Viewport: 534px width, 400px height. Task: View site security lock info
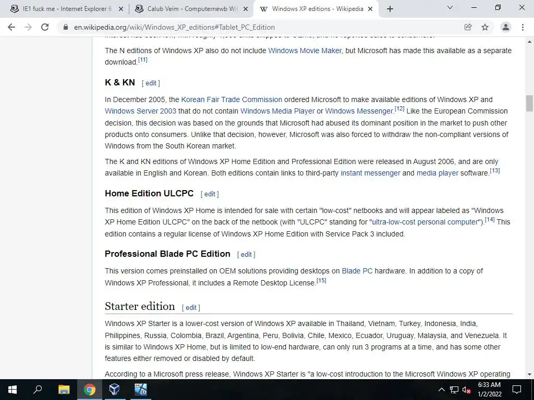(x=66, y=27)
